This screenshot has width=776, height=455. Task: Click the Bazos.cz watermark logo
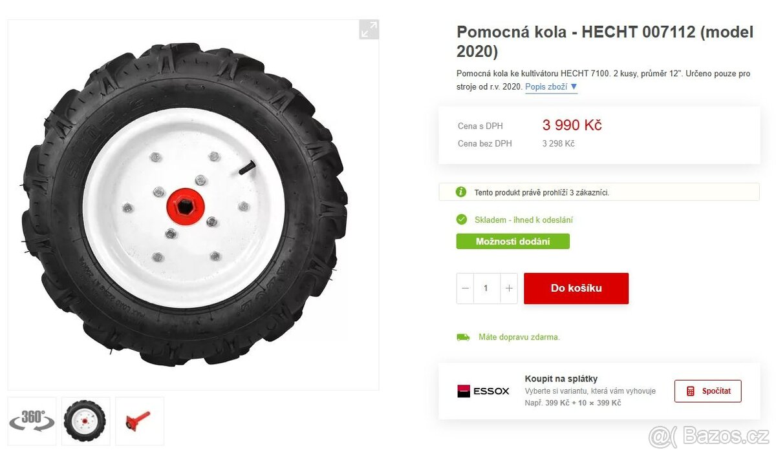click(709, 436)
